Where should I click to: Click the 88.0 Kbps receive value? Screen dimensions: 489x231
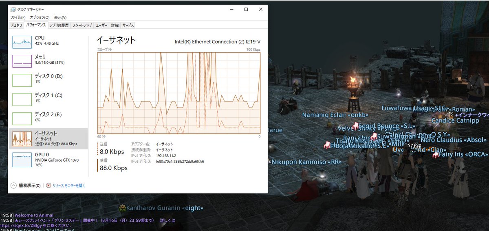(114, 168)
